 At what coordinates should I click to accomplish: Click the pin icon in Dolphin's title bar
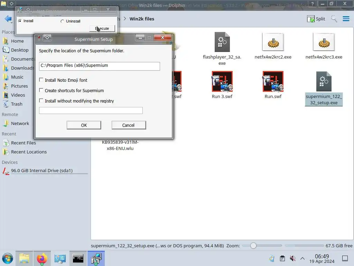11,3
